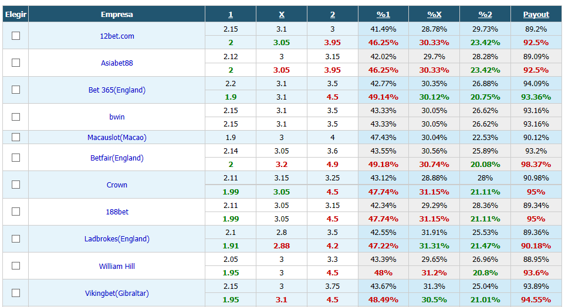Check the Macauslot(Macao) checkbox
The width and height of the screenshot is (565, 307).
[x=16, y=137]
